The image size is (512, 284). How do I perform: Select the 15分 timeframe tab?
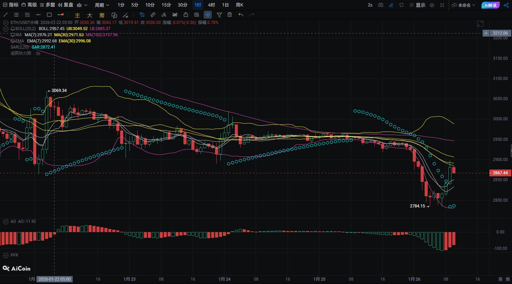point(166,5)
